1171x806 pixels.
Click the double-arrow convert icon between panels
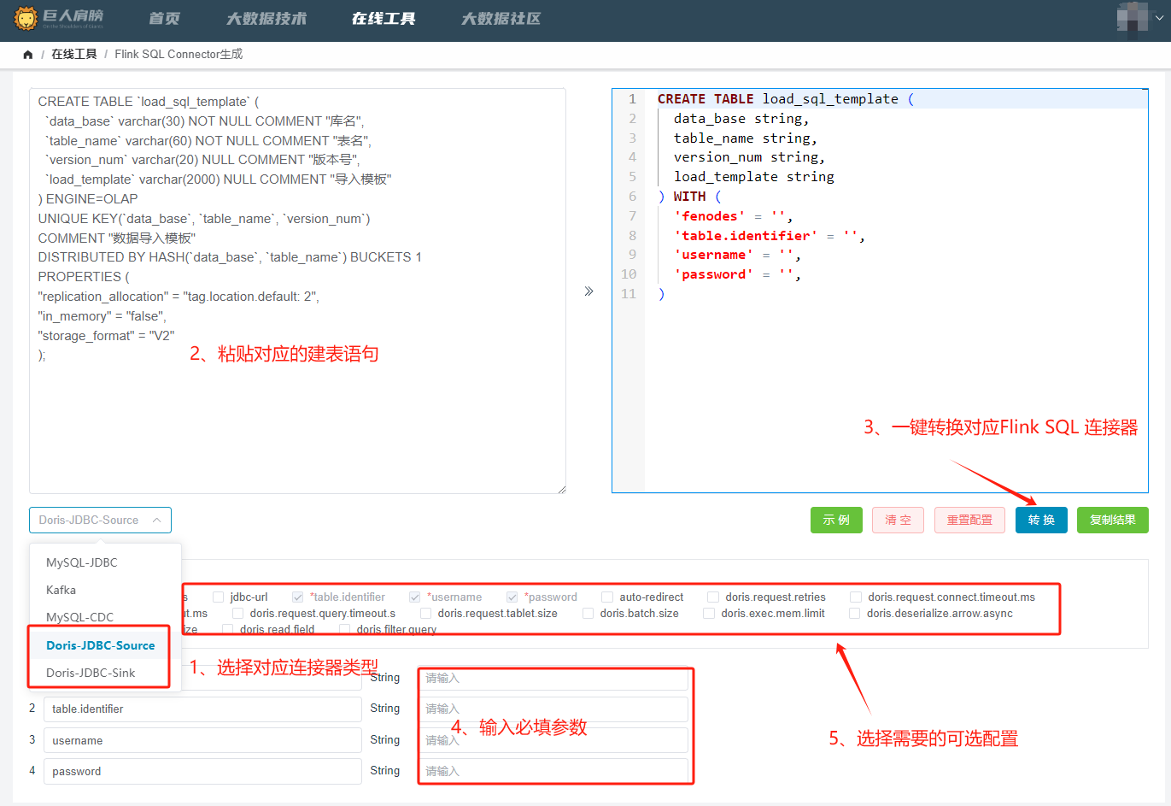tap(588, 291)
